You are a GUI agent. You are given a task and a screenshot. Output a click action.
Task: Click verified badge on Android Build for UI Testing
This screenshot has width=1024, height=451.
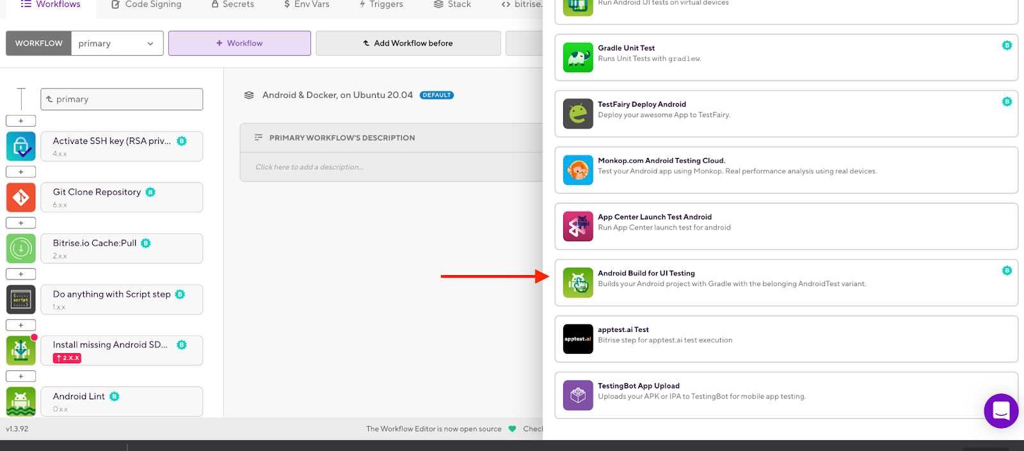1007,271
